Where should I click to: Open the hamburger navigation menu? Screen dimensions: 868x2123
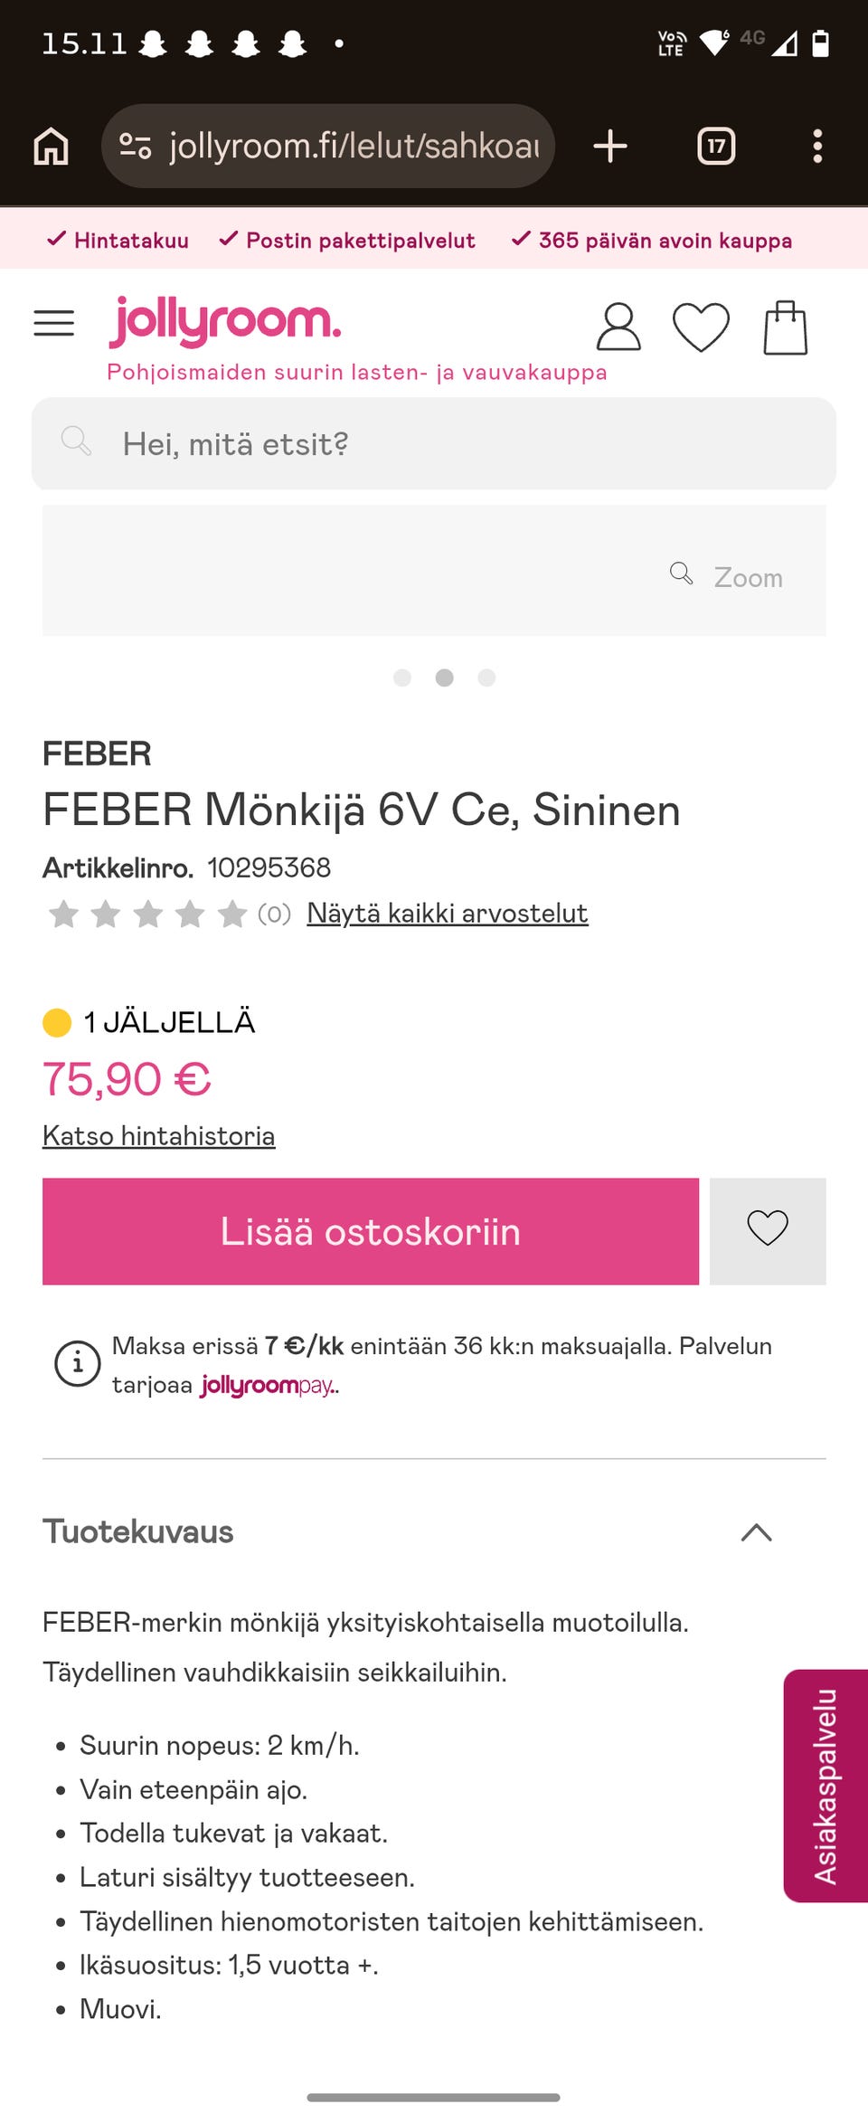(53, 323)
